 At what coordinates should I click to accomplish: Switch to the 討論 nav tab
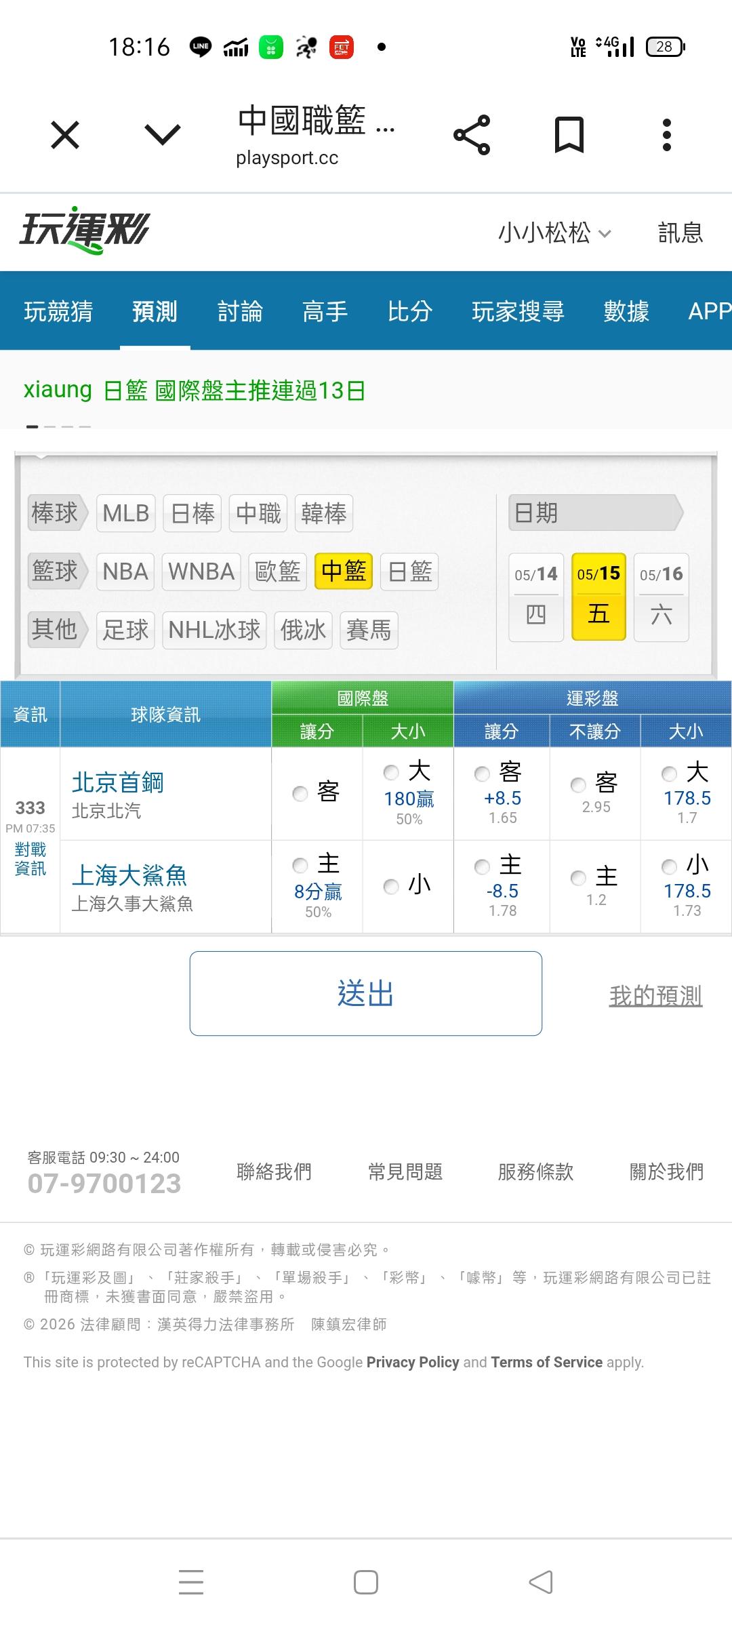tap(240, 311)
